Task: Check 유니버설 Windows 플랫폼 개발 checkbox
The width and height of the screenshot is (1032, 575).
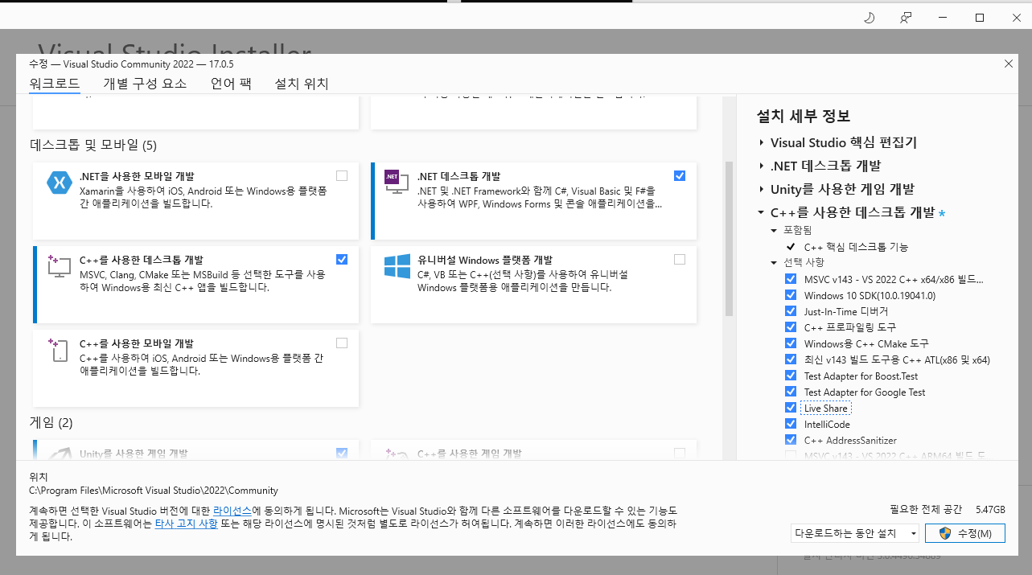Action: tap(680, 259)
